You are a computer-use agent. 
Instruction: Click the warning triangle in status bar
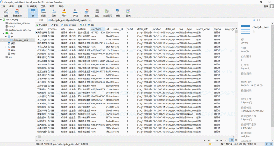pyautogui.click(x=210, y=144)
